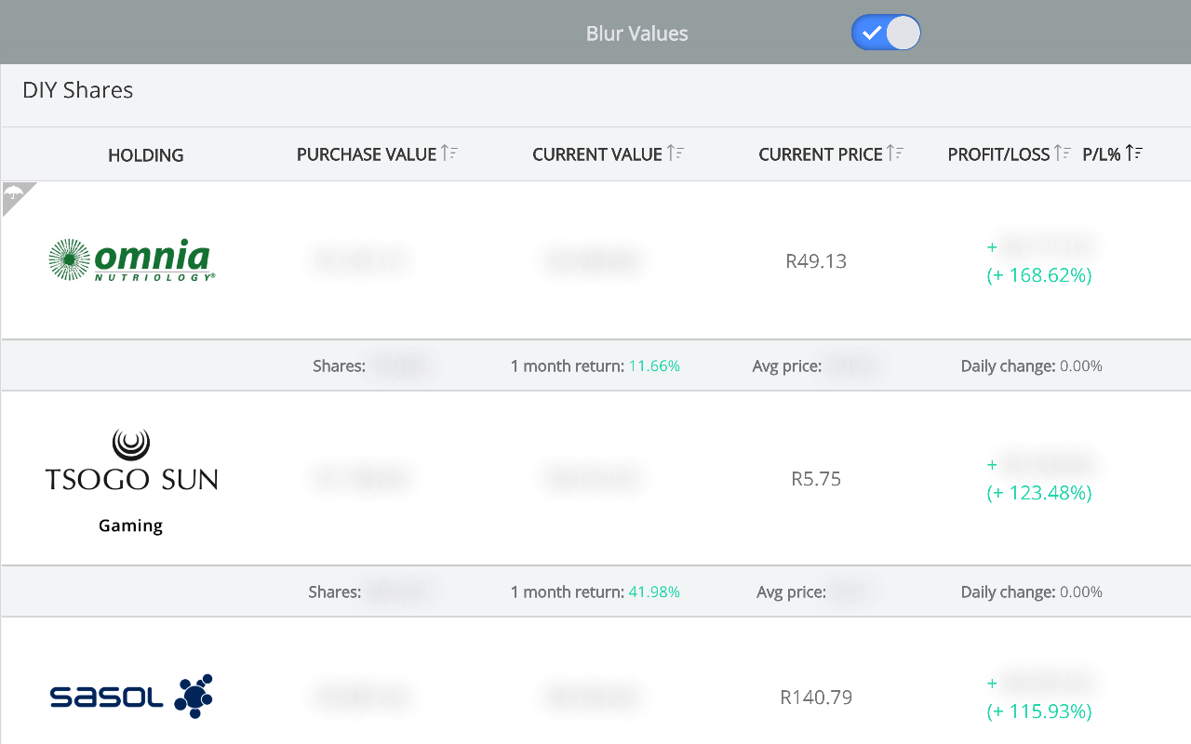Click Omnia blurred purchase value
Screen dimensions: 1191x744
361,261
